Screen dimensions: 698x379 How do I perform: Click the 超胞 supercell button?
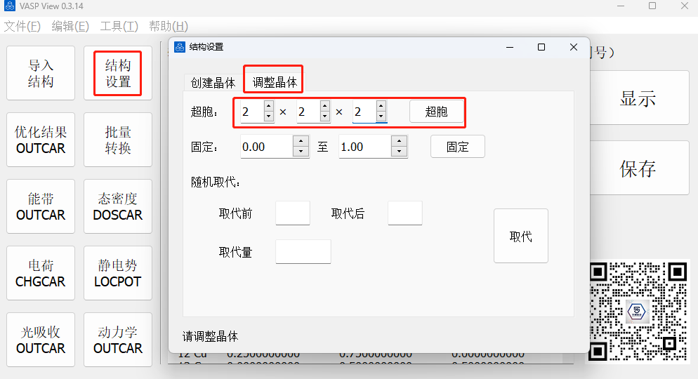click(x=436, y=112)
